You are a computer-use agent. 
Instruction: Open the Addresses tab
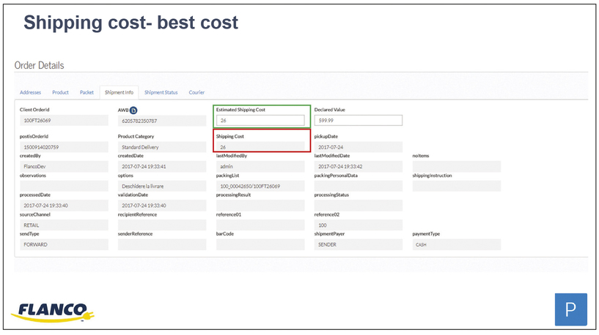[x=31, y=93]
